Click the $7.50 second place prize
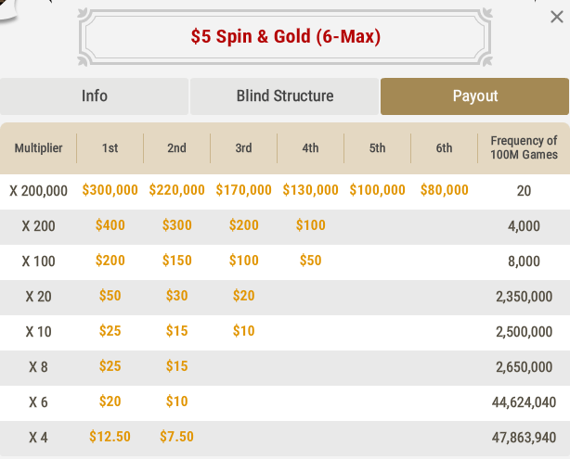The height and width of the screenshot is (459, 570). point(176,437)
